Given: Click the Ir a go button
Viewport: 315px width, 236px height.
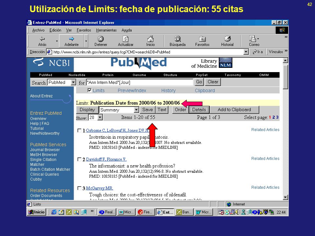Looking at the screenshot, I should pos(258,52).
